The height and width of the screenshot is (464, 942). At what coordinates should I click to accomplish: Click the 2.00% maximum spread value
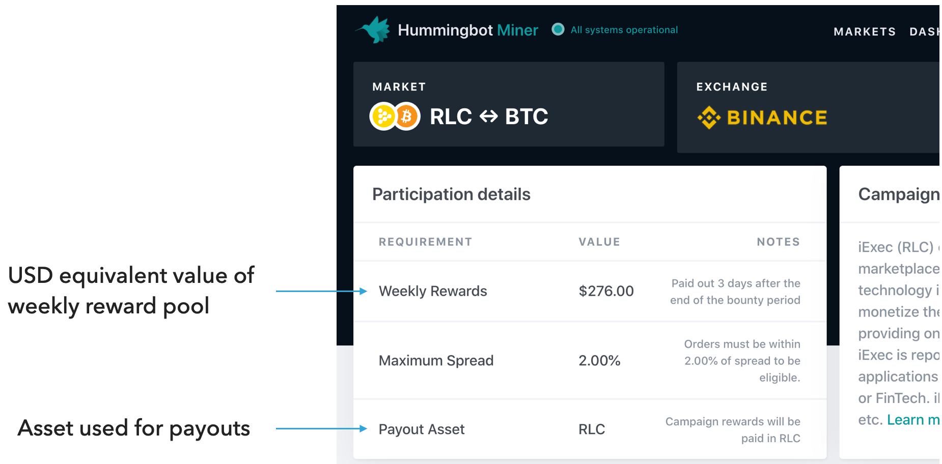click(599, 361)
